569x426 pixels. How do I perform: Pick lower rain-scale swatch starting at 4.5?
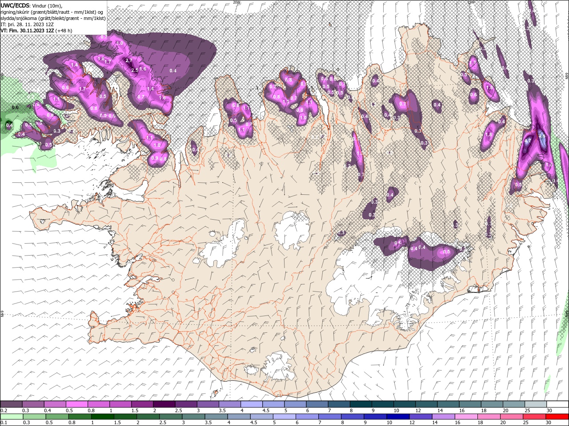261,416
